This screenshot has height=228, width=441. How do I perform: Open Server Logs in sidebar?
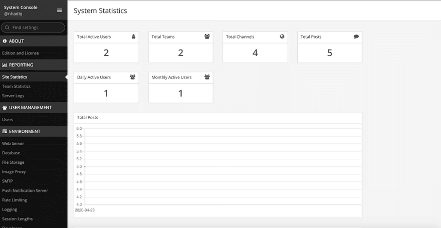pyautogui.click(x=13, y=96)
